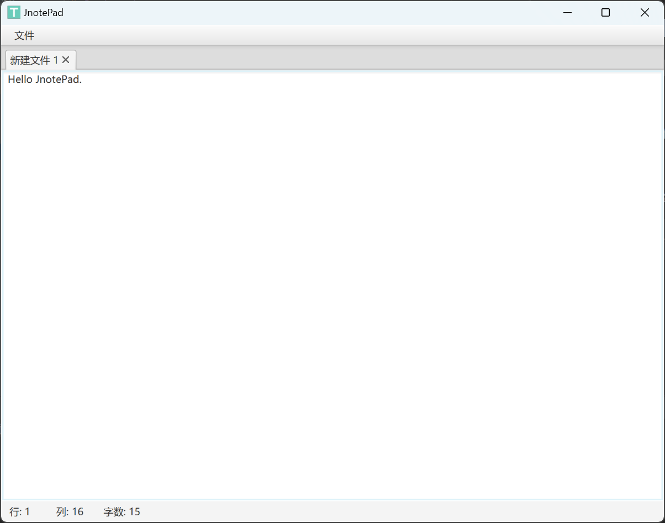Click the 文件 menu label
This screenshot has width=665, height=523.
click(x=24, y=35)
